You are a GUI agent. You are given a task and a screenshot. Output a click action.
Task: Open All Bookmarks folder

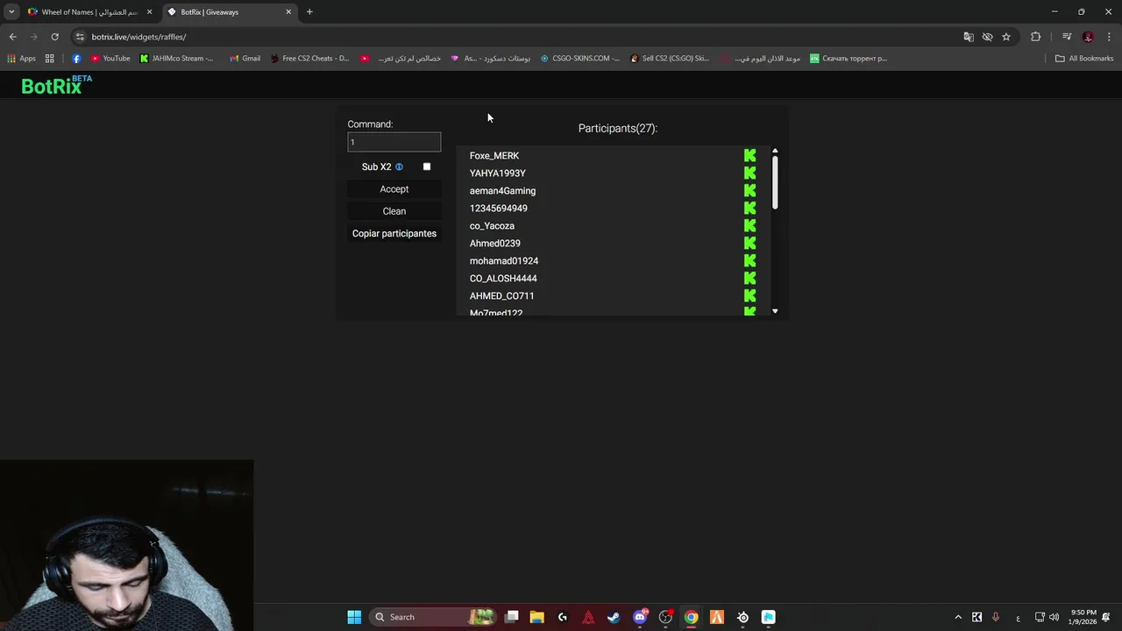click(x=1084, y=59)
